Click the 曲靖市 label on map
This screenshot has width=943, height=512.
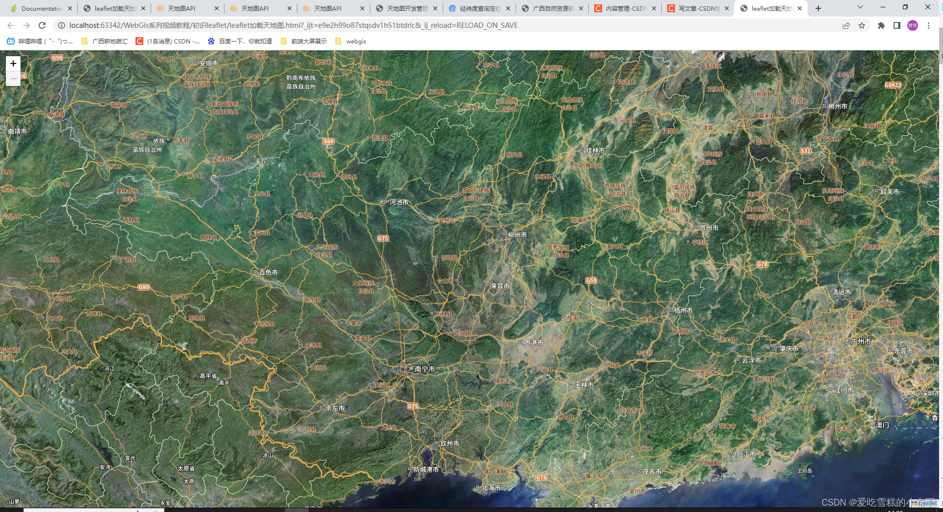tap(18, 131)
